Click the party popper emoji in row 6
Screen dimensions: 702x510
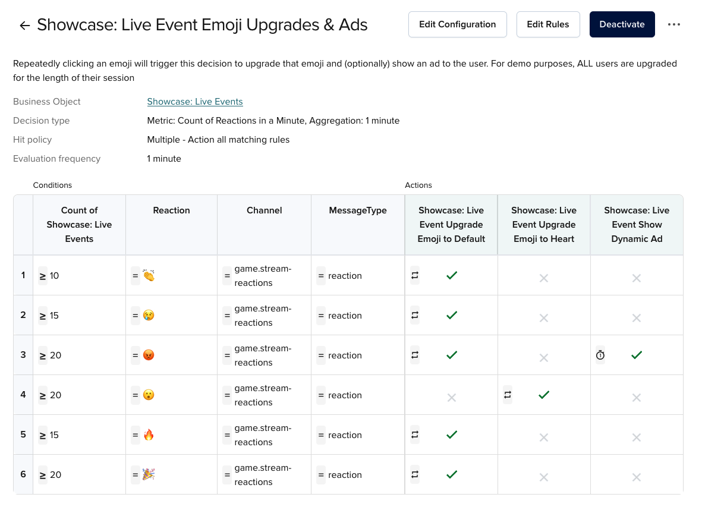tap(149, 475)
